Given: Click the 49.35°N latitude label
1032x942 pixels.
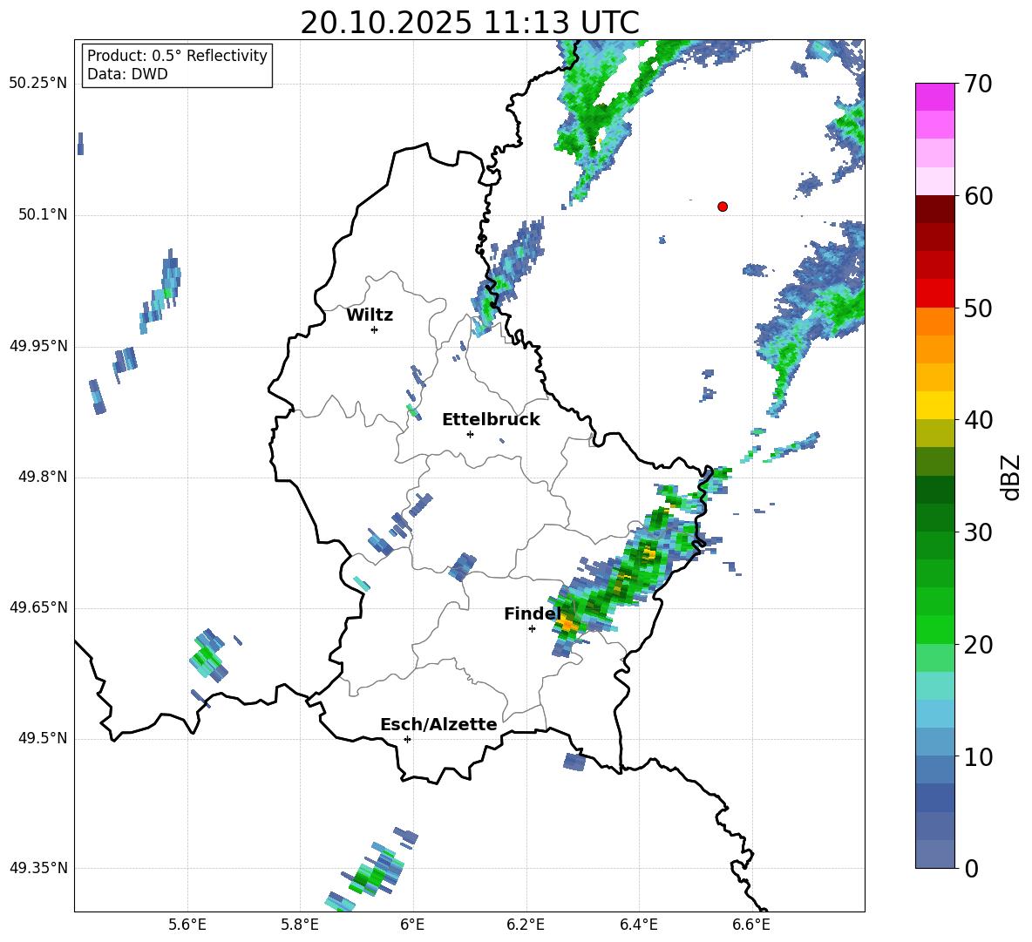Looking at the screenshot, I should click(x=38, y=868).
